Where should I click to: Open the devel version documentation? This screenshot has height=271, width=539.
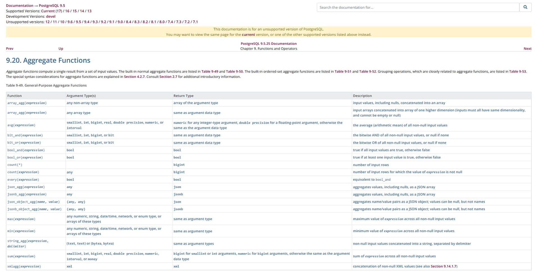[51, 17]
